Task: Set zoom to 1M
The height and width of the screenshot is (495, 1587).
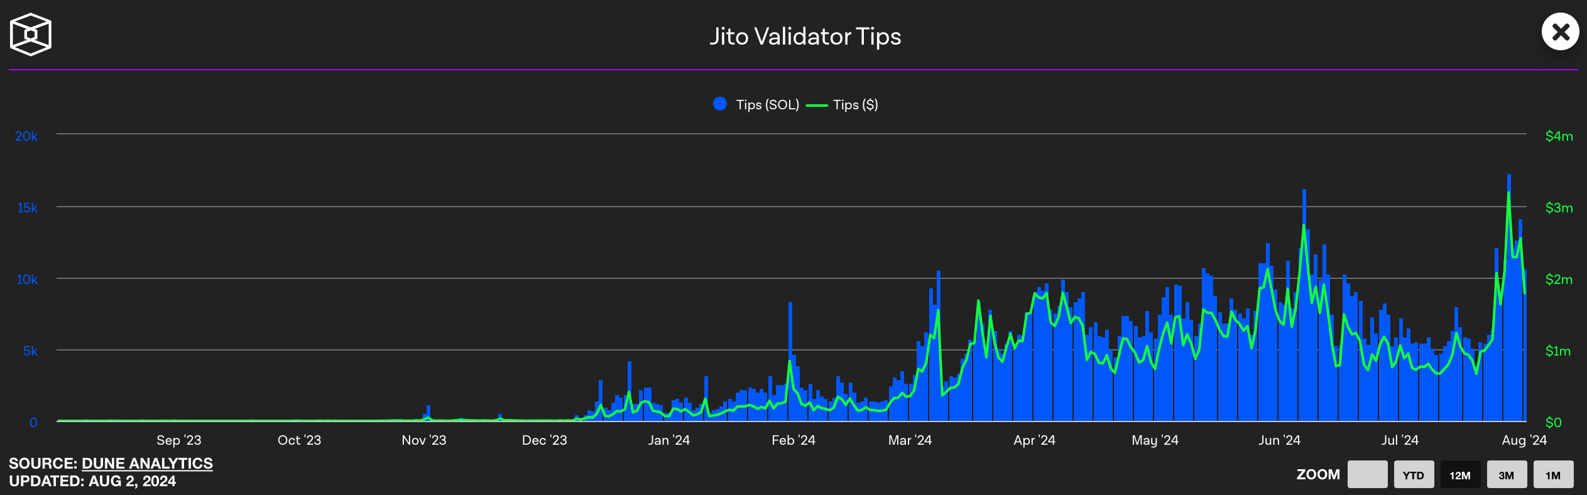Action: pyautogui.click(x=1552, y=475)
